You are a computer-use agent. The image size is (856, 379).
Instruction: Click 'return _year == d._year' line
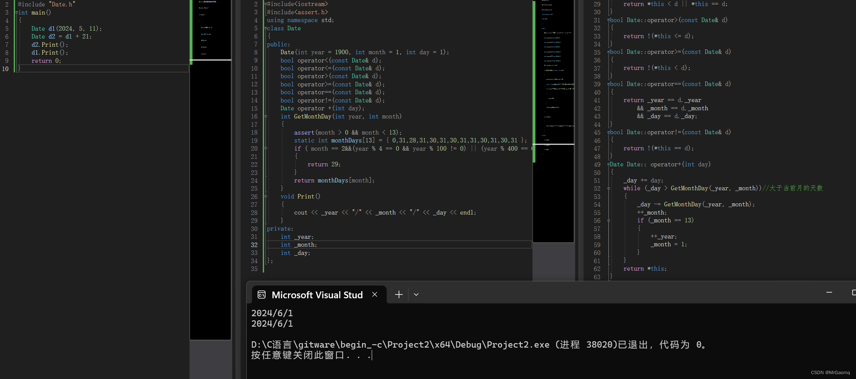click(x=662, y=100)
